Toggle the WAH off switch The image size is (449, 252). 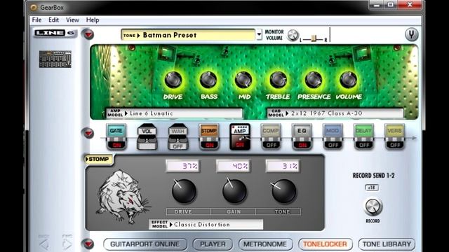tap(177, 146)
